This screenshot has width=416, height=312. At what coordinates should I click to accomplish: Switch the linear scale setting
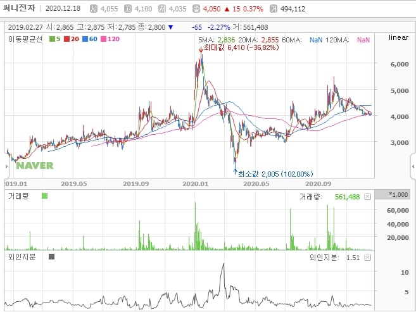[398, 37]
